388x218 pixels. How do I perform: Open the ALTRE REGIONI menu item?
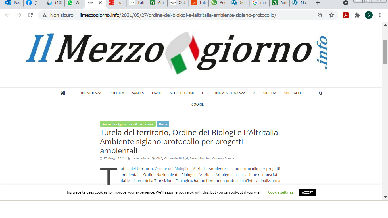tap(182, 93)
